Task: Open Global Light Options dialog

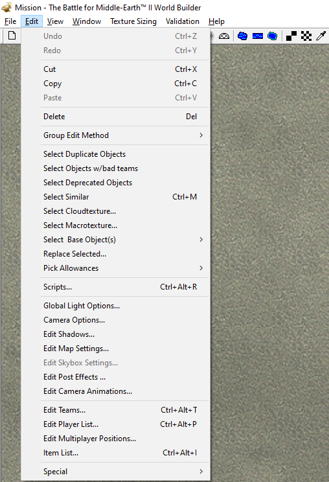Action: [124, 306]
